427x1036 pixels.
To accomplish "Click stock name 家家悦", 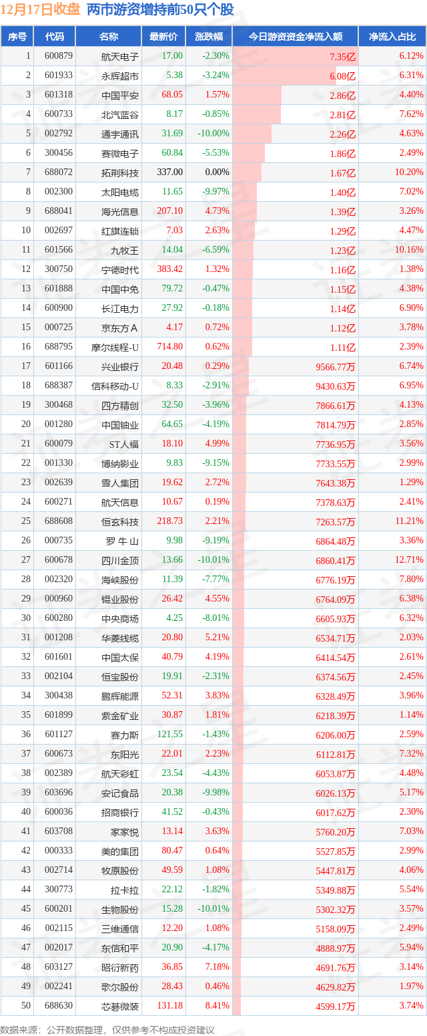I will coord(125,831).
